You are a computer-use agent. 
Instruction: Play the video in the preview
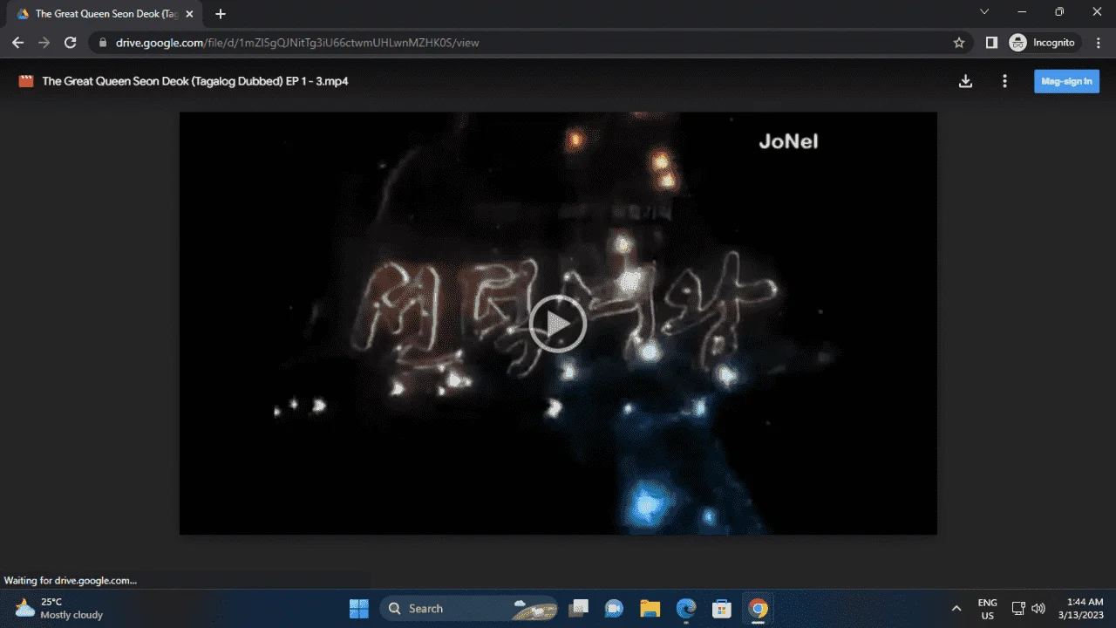tap(558, 324)
